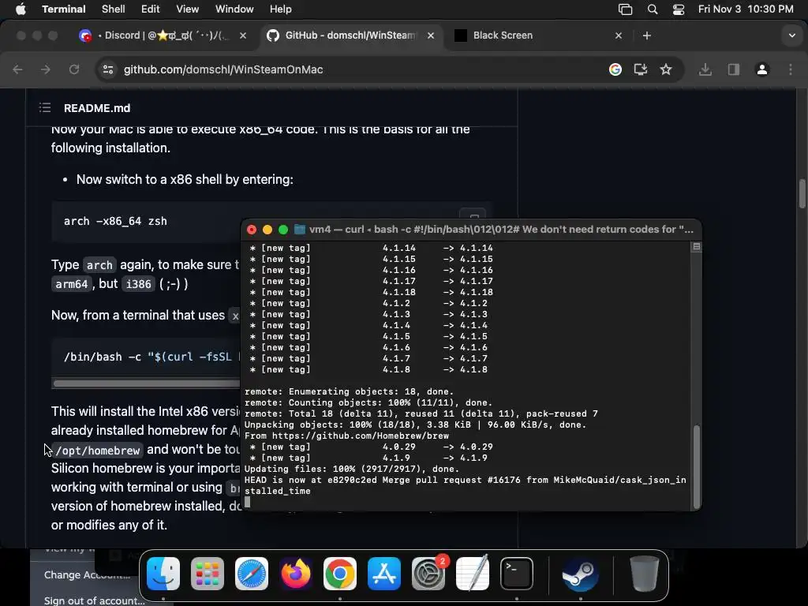The width and height of the screenshot is (808, 606).
Task: Open the Terminal app menu
Action: tap(64, 9)
